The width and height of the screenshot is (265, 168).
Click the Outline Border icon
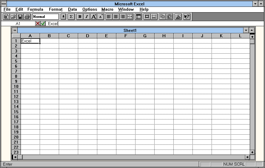pyautogui.click(x=147, y=16)
